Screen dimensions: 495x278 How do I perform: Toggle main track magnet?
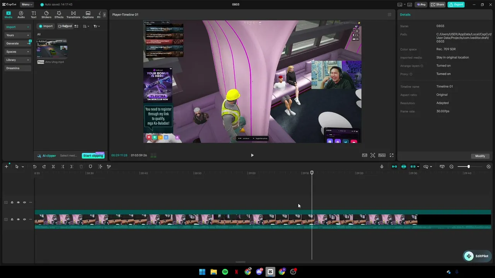[x=394, y=166]
